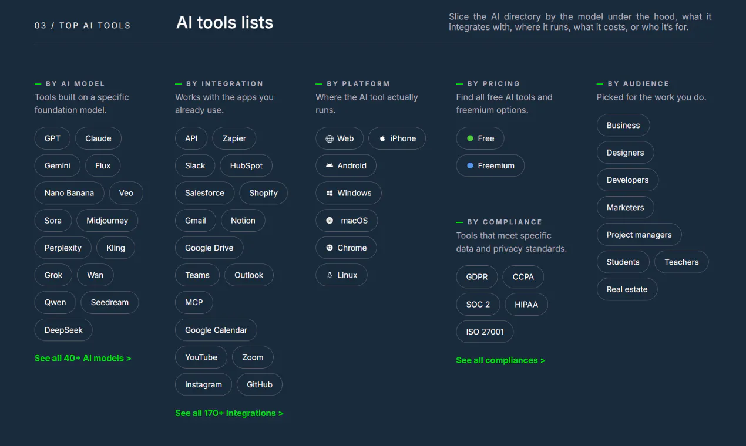Select the Perplexity tag
Viewport: 746px width, 446px height.
pos(63,248)
